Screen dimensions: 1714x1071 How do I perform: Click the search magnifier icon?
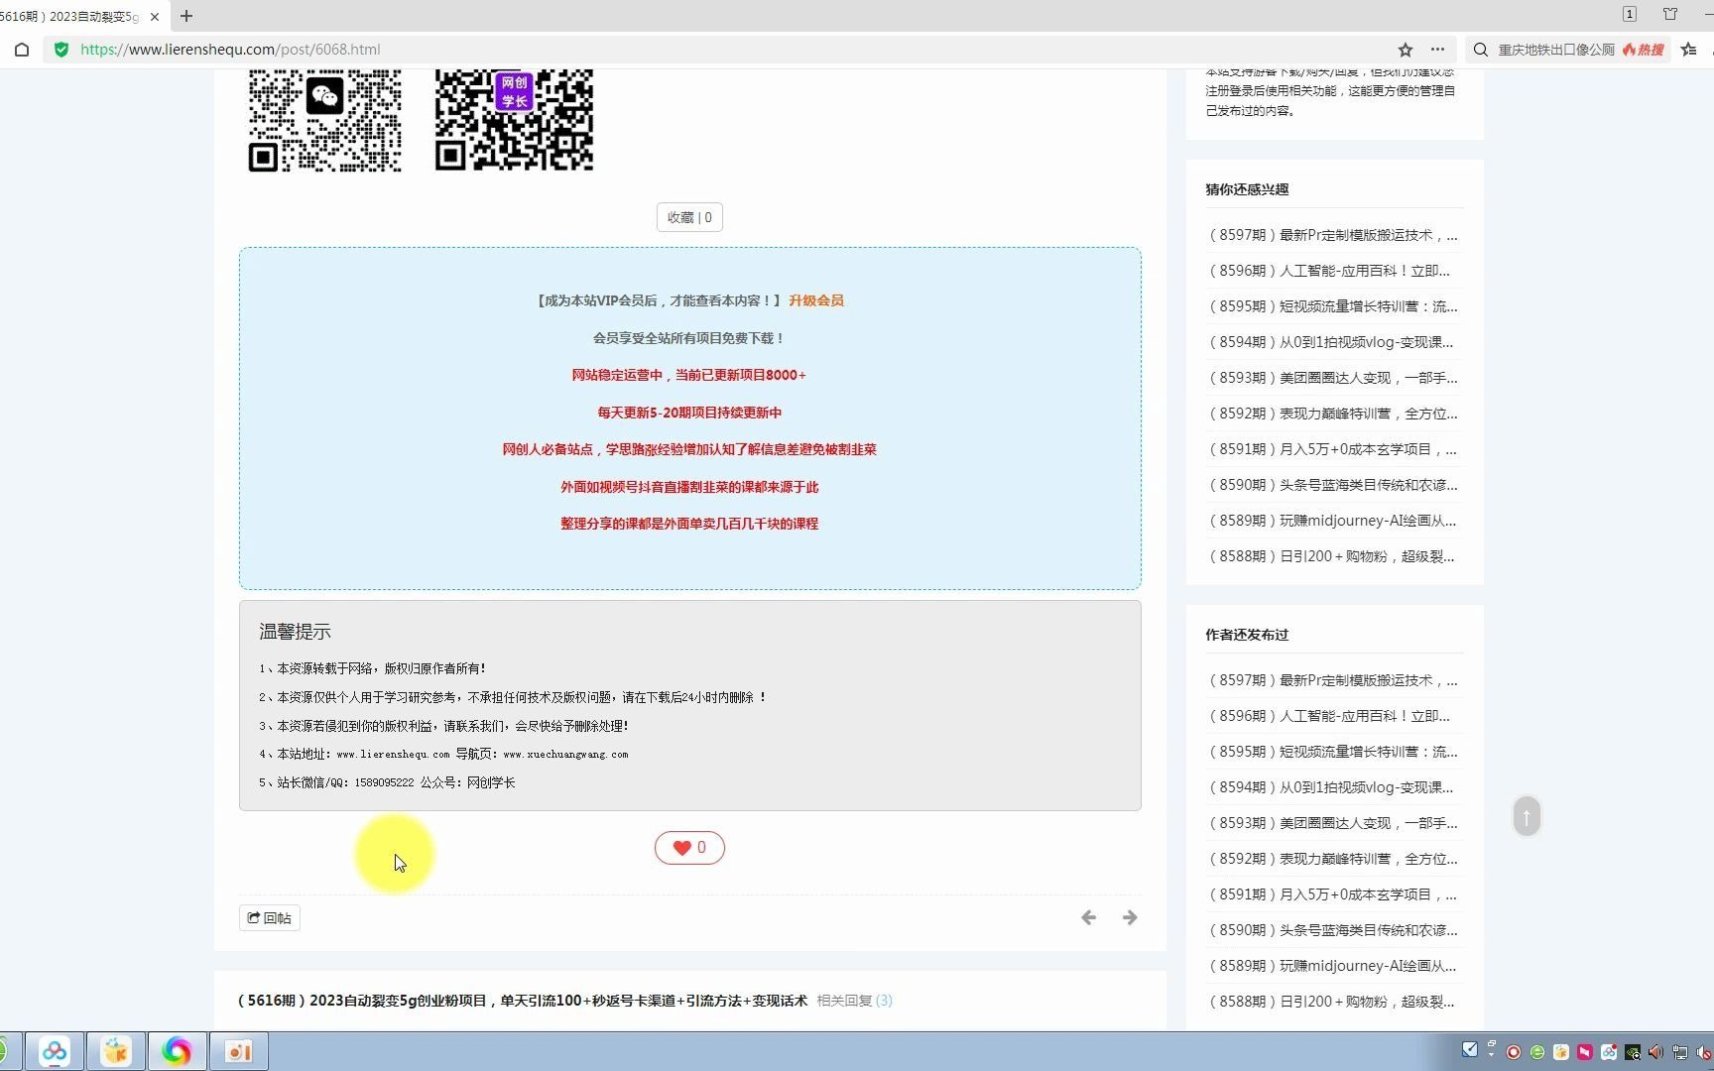(x=1480, y=50)
